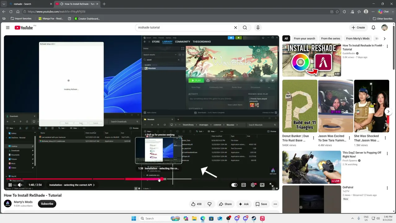This screenshot has height=223, width=396.
Task: Open YouTube notifications bell
Action: point(373,28)
